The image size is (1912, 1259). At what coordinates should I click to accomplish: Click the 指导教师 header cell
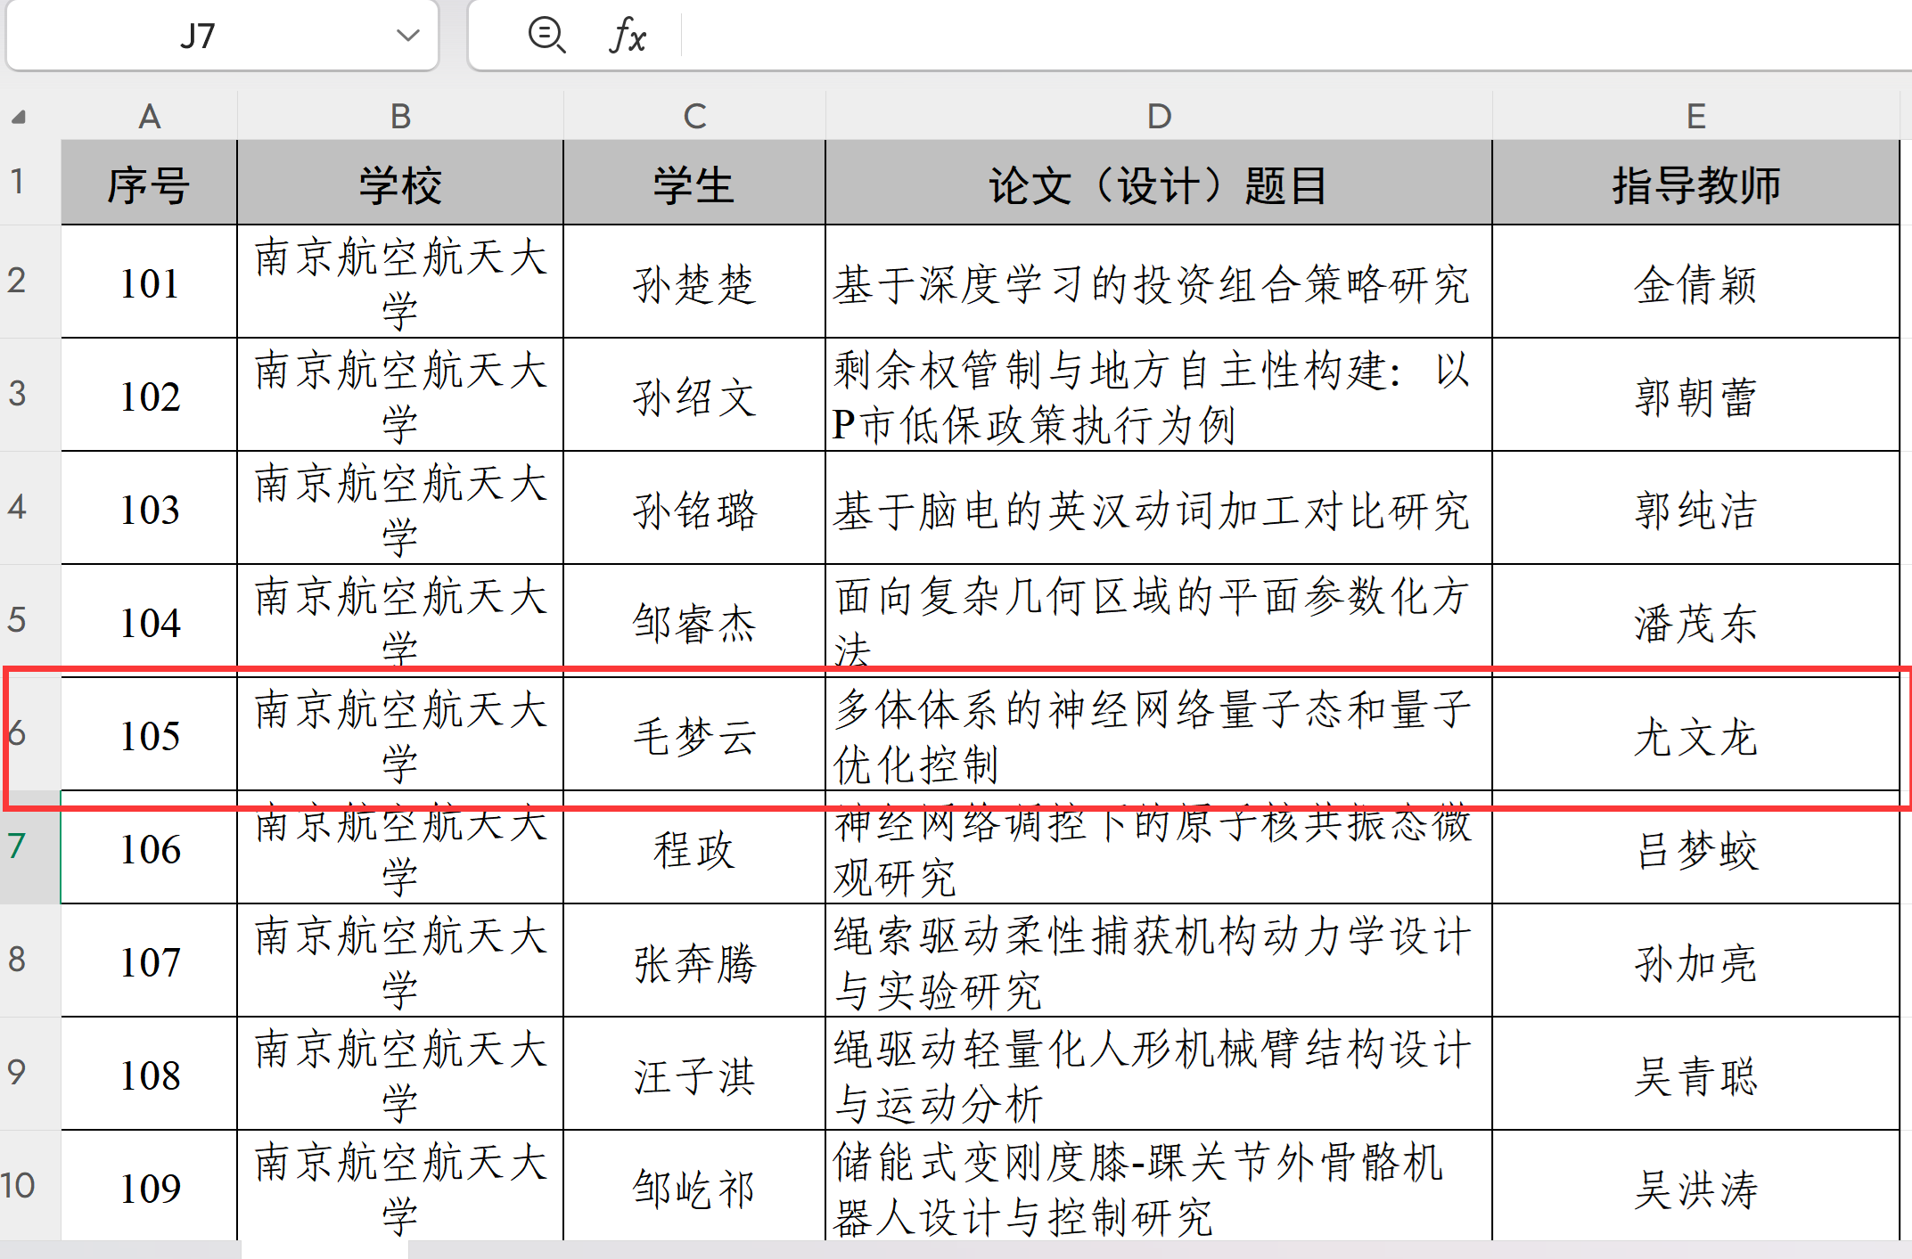[1695, 184]
